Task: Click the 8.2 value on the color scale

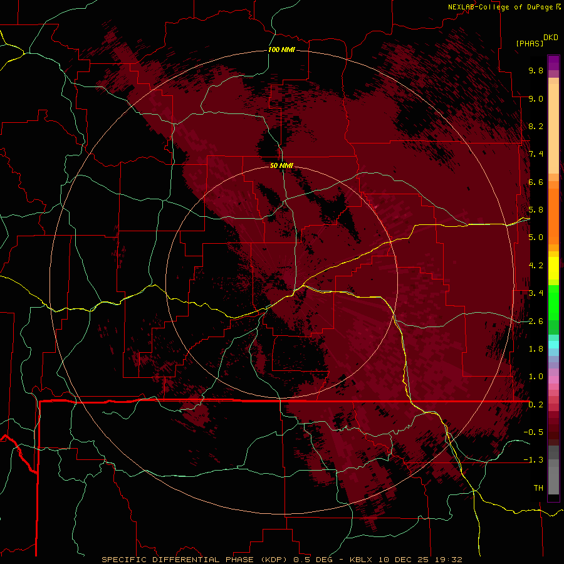Action: coord(536,126)
